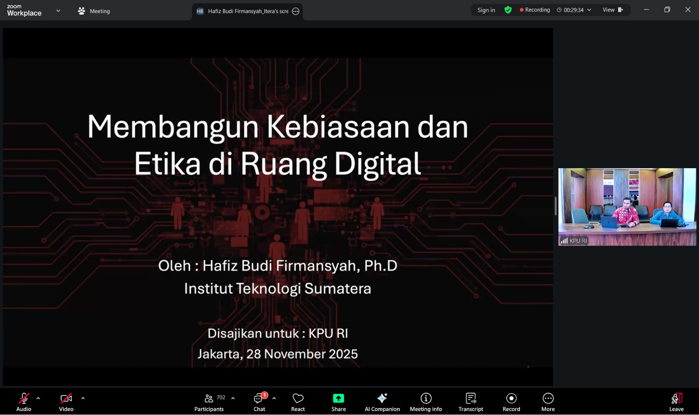The height and width of the screenshot is (415, 699).
Task: Switch to the Meeting tab
Action: click(x=94, y=11)
